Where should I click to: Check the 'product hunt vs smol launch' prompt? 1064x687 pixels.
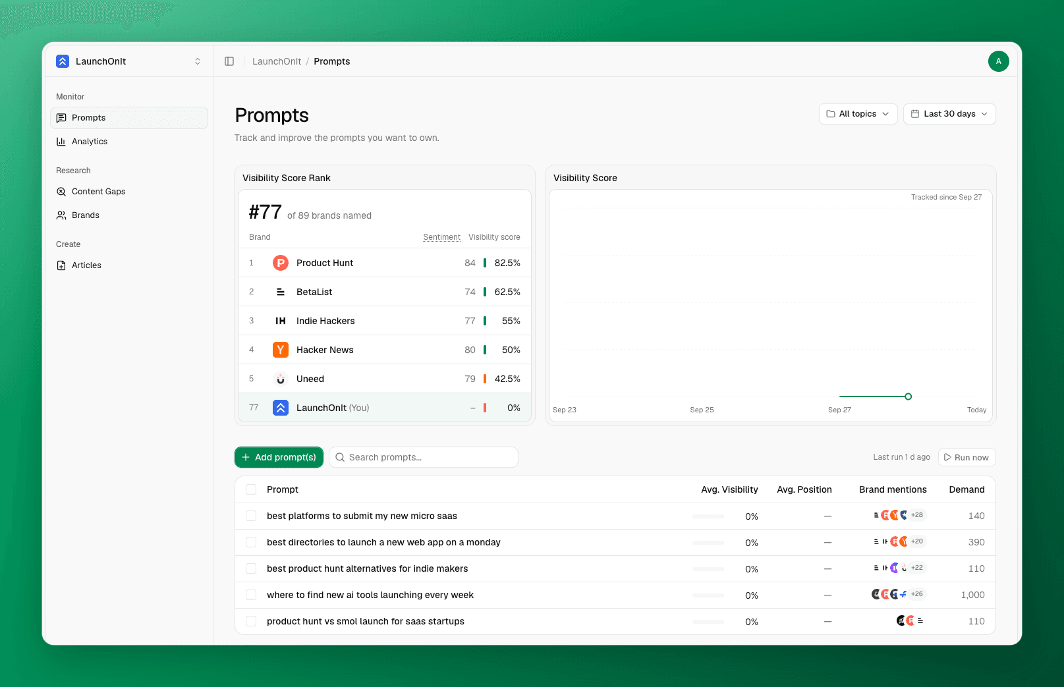pos(251,621)
